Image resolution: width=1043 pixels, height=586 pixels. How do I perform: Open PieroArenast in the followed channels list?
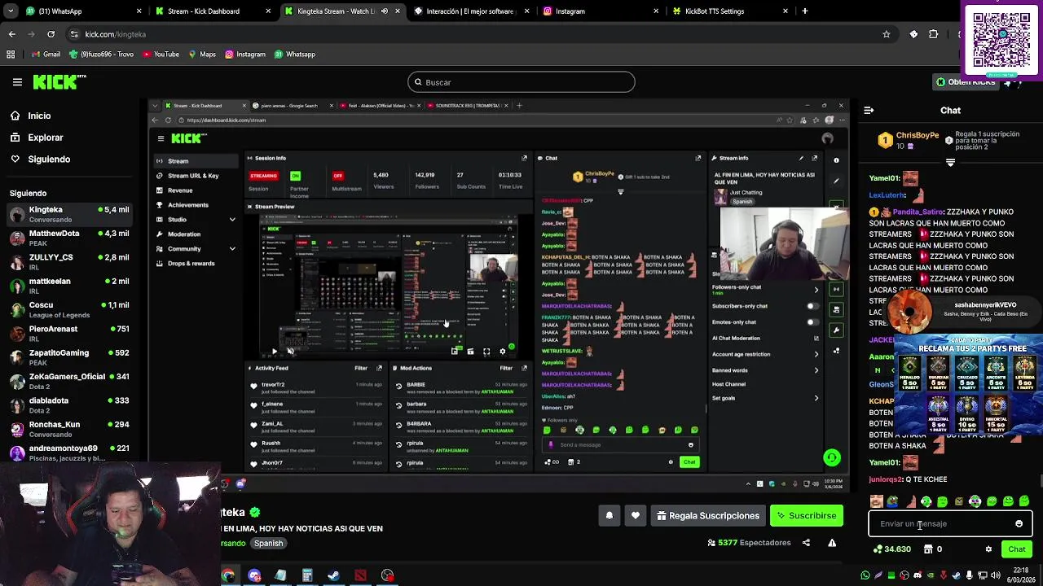pyautogui.click(x=69, y=334)
